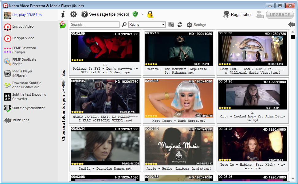Image resolution: width=298 pixels, height=184 pixels.
Task: Select the Sean Paul Got 2 Luv U thumbnail
Action: 253,48
